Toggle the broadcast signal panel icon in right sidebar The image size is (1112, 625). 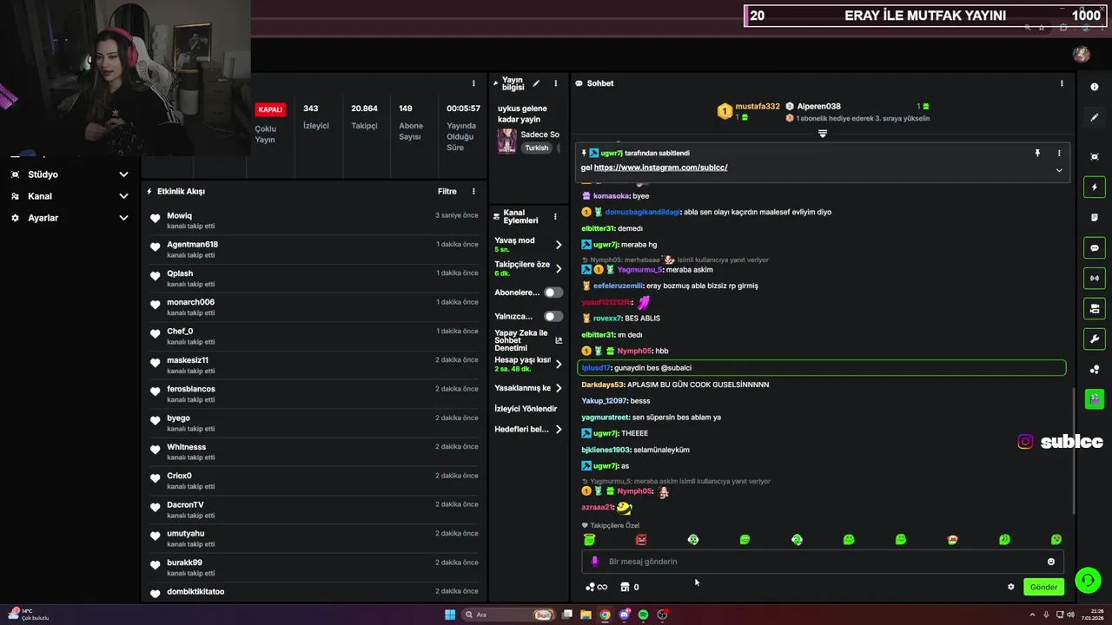pos(1095,279)
